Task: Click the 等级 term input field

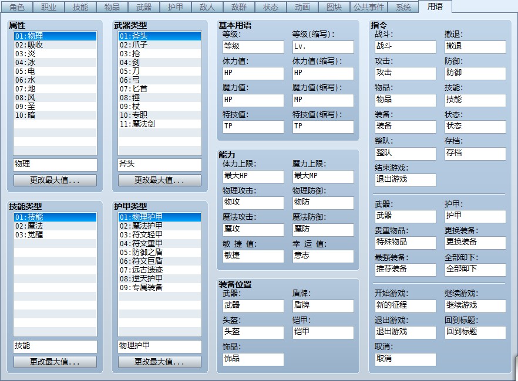Action: [x=253, y=47]
